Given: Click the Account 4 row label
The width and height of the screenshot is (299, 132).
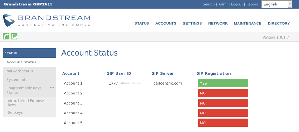Looking at the screenshot, I should [x=73, y=113].
